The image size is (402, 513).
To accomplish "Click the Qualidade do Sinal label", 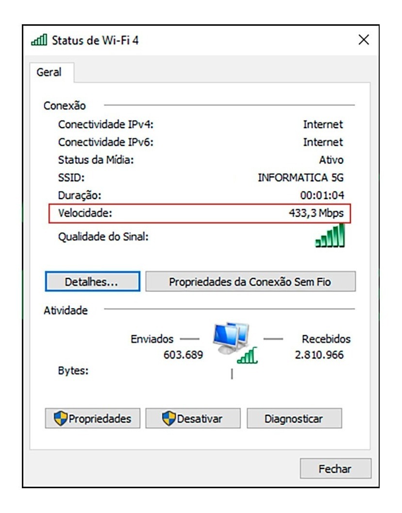I will pyautogui.click(x=103, y=237).
